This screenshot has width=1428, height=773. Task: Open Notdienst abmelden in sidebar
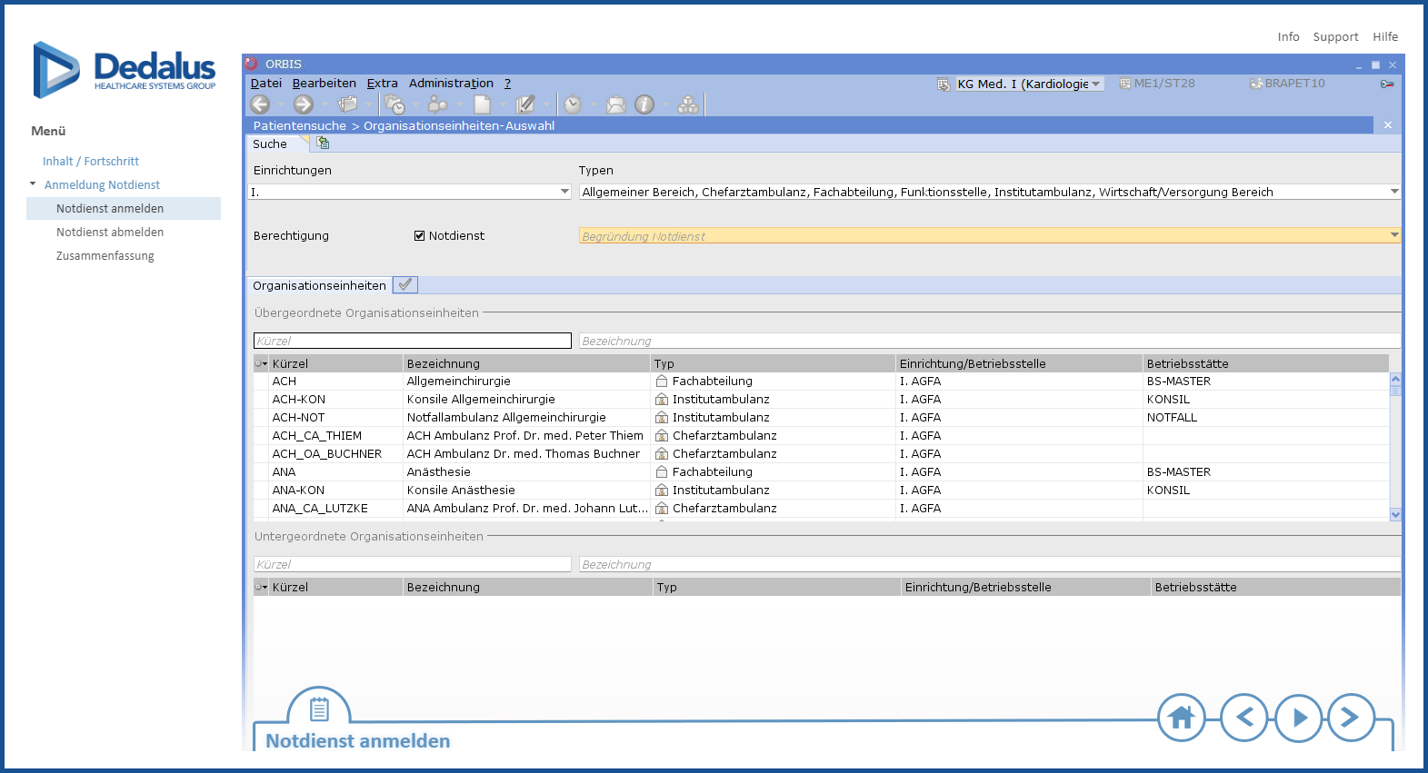pyautogui.click(x=110, y=233)
